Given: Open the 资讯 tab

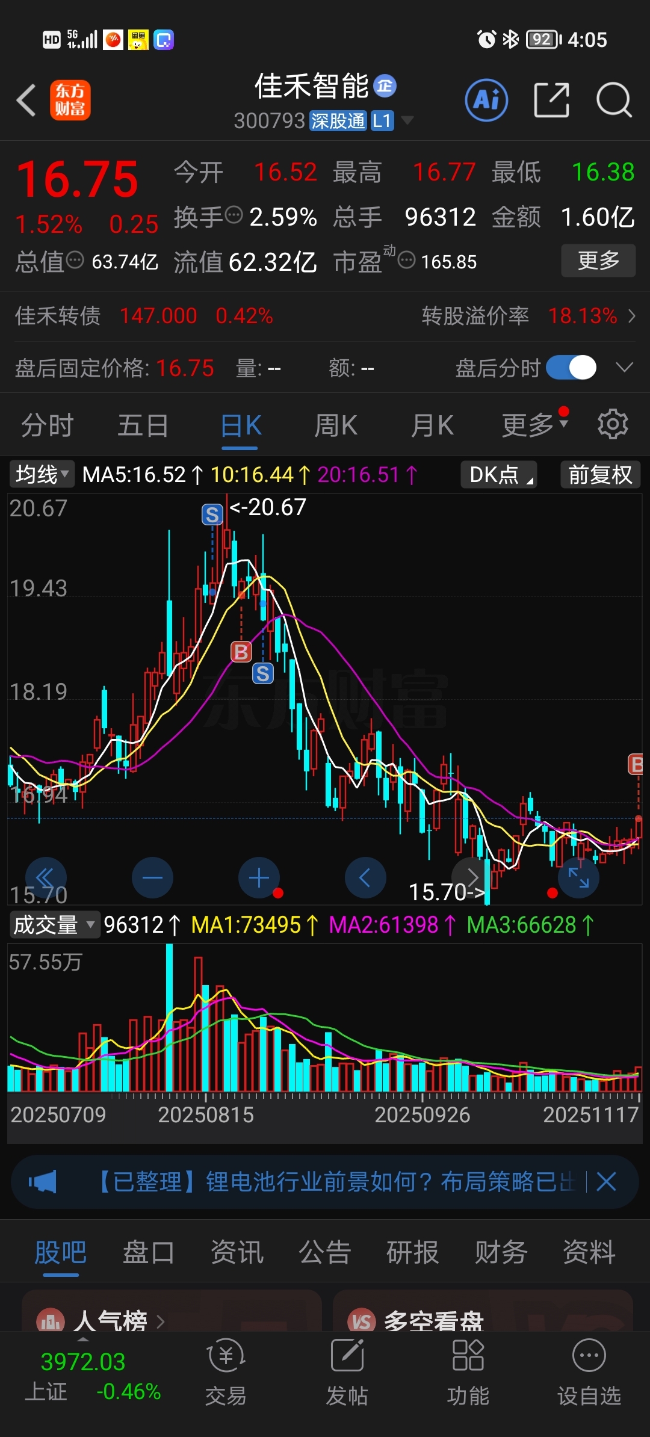Looking at the screenshot, I should (x=237, y=1252).
